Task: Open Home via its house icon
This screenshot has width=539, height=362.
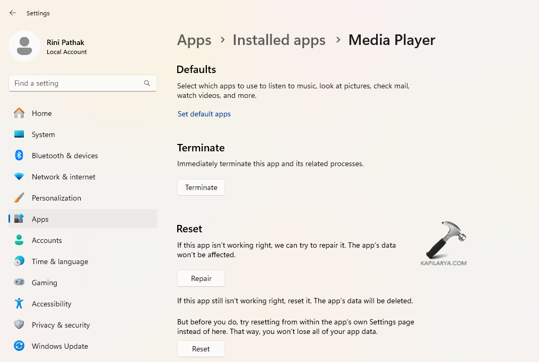Action: click(19, 113)
